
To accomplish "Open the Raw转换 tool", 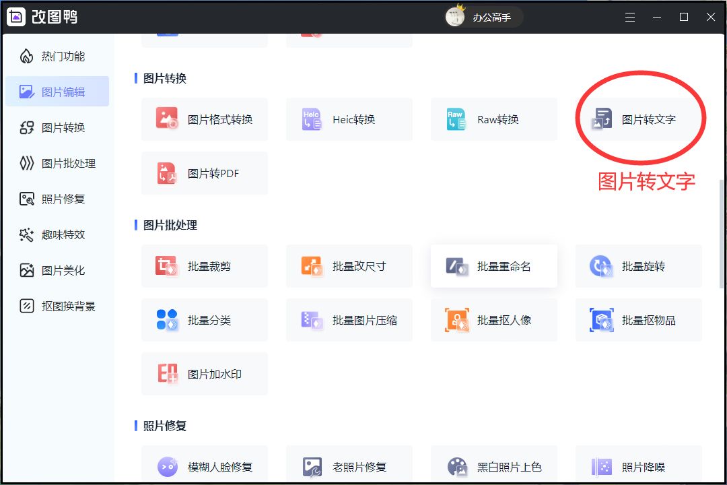I will tap(493, 119).
